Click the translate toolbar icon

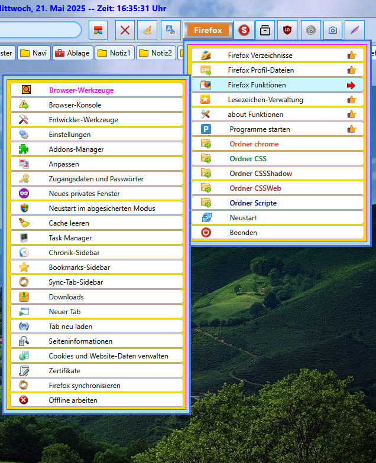point(170,30)
